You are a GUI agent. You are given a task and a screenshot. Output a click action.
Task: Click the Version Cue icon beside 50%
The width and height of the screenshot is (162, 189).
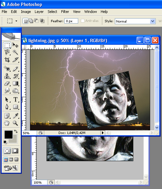41,133
